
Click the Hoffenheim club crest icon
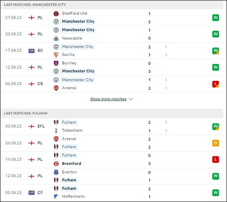(x=56, y=197)
